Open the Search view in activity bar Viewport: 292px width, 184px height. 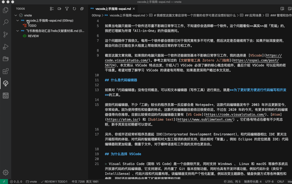5,22
